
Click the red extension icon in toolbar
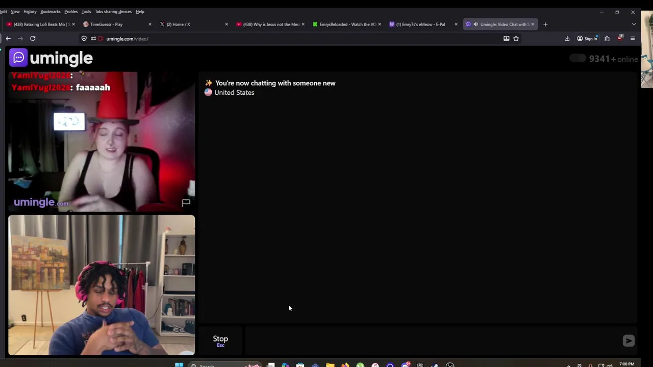pos(620,38)
